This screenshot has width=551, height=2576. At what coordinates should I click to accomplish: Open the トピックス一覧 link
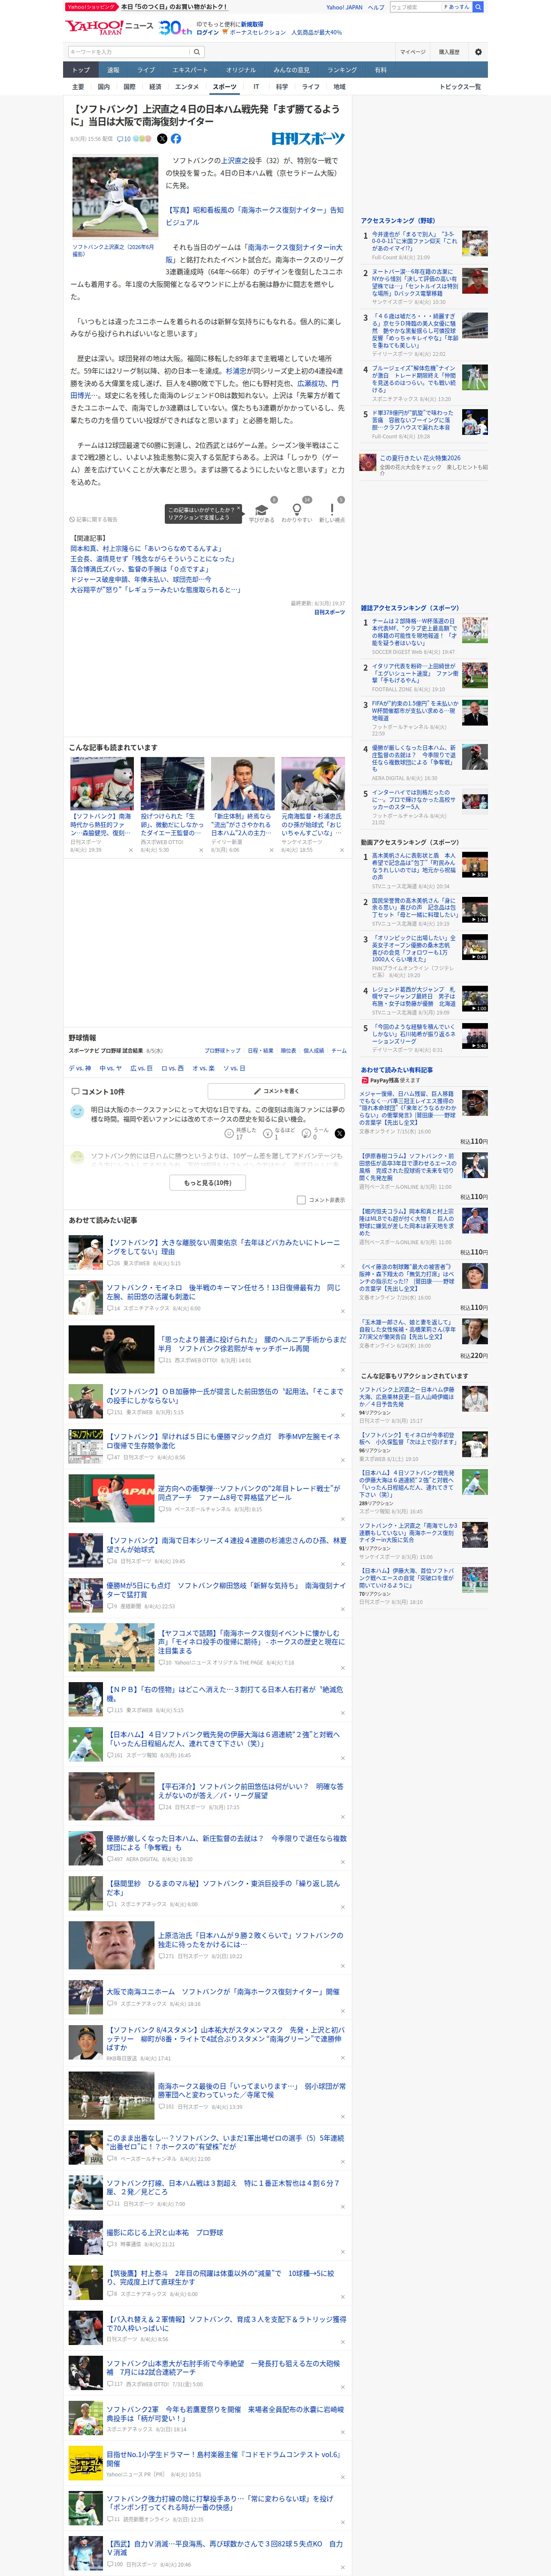pos(460,87)
